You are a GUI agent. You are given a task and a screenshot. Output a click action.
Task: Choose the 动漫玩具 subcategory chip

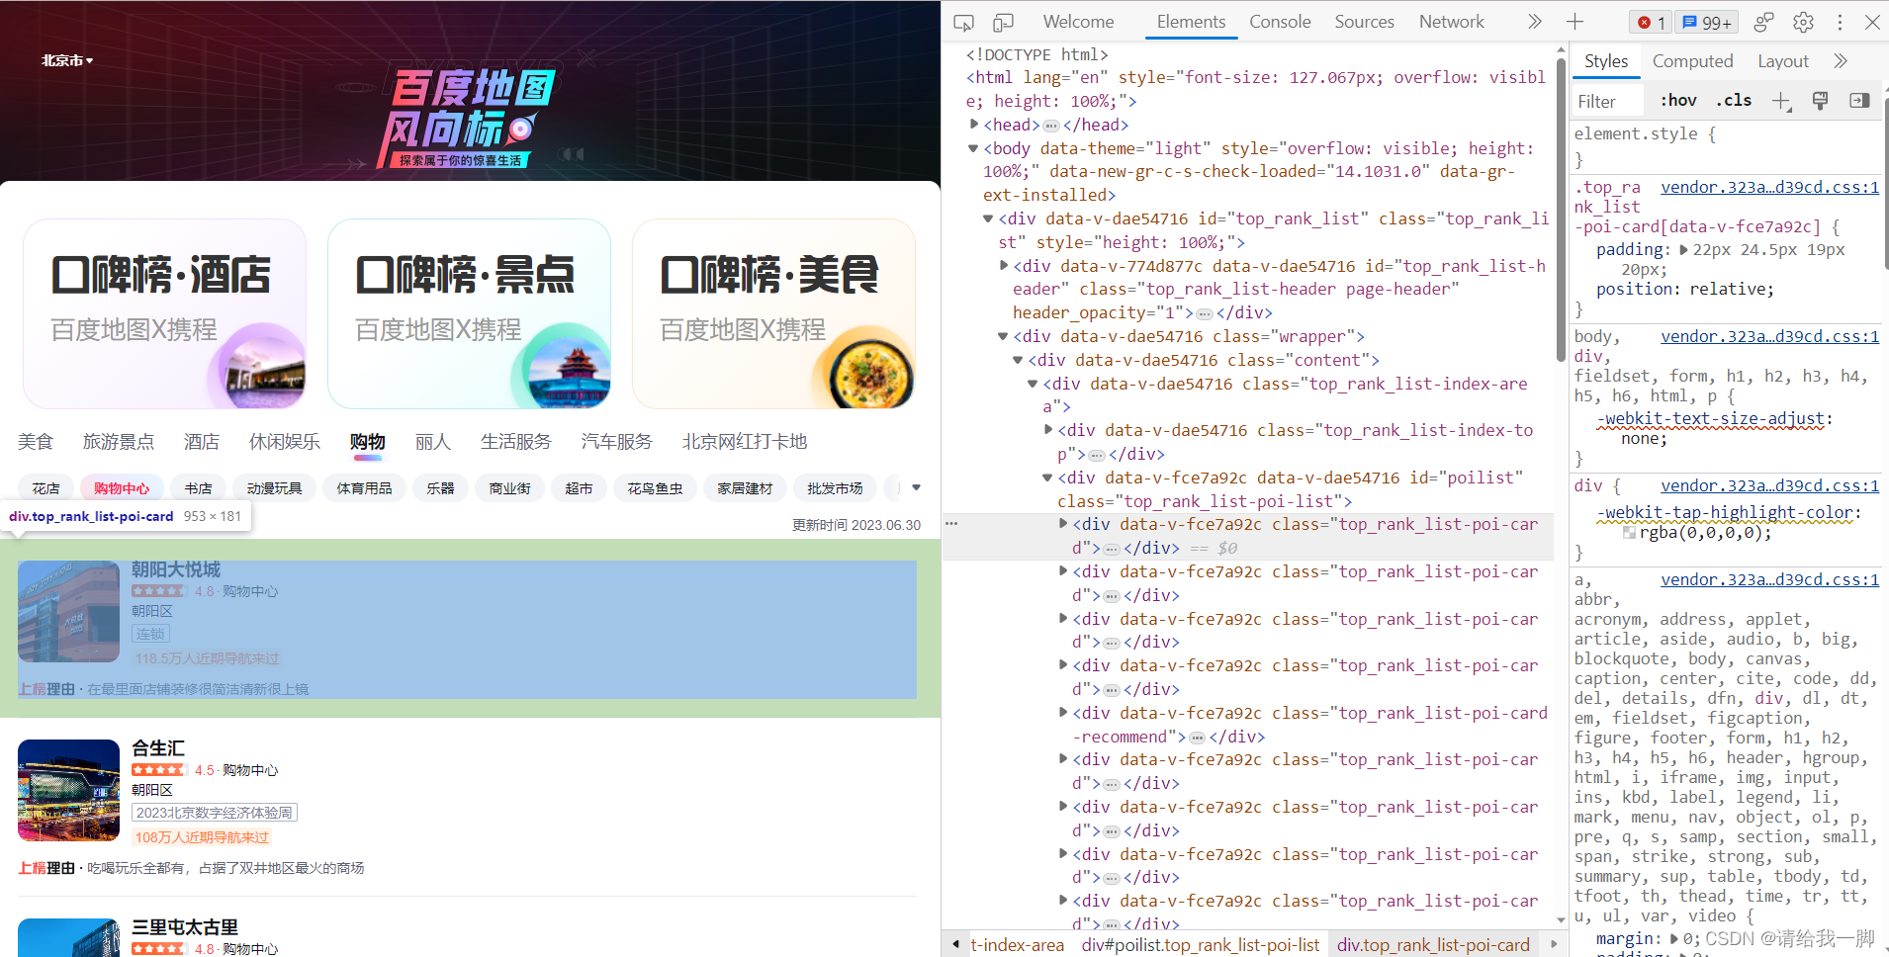(x=274, y=488)
